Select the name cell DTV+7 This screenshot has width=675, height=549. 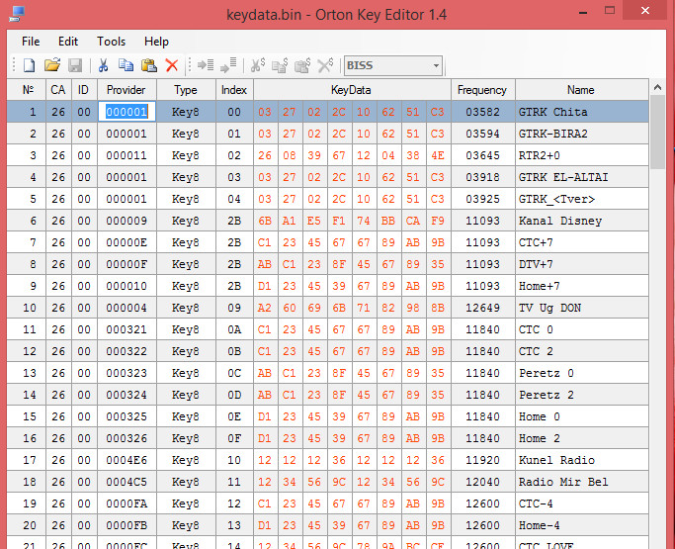(581, 264)
